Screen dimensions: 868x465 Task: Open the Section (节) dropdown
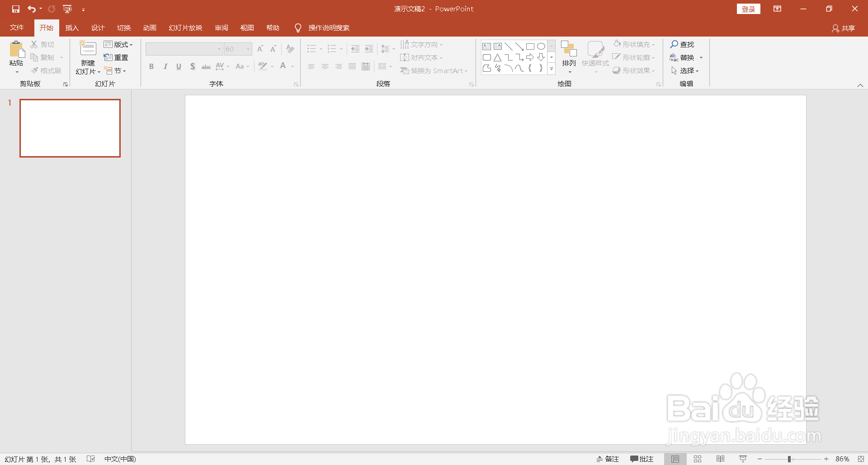coord(115,70)
